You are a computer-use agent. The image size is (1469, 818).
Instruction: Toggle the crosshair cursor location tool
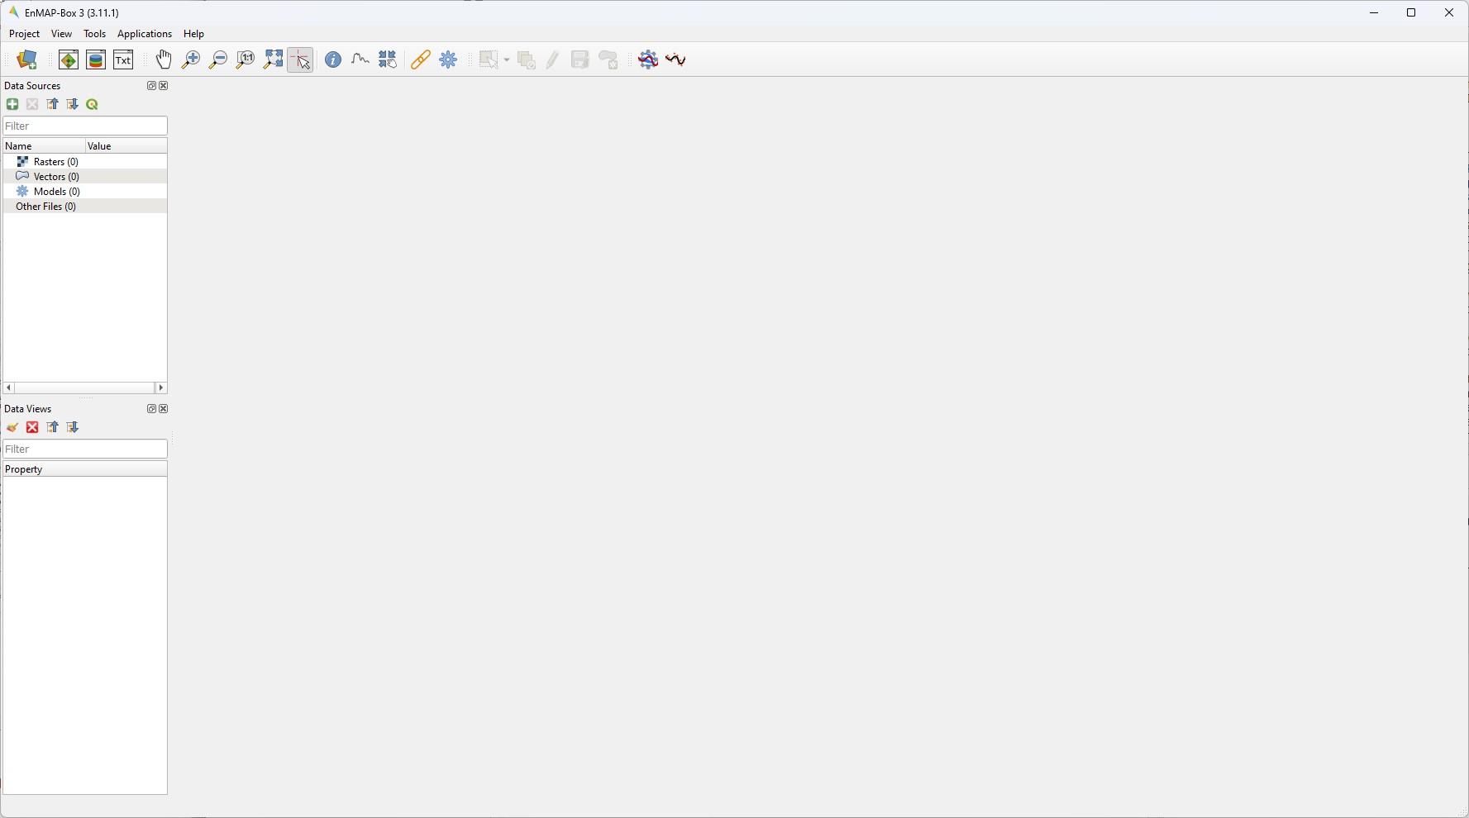[300, 59]
